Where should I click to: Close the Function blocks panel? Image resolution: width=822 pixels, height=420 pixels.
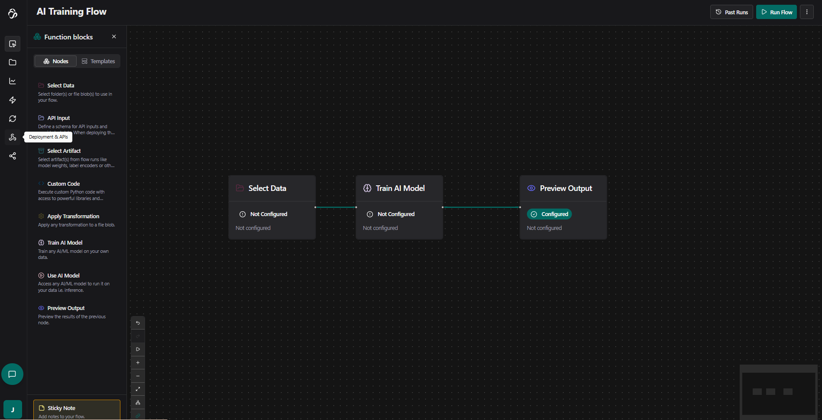click(x=114, y=37)
